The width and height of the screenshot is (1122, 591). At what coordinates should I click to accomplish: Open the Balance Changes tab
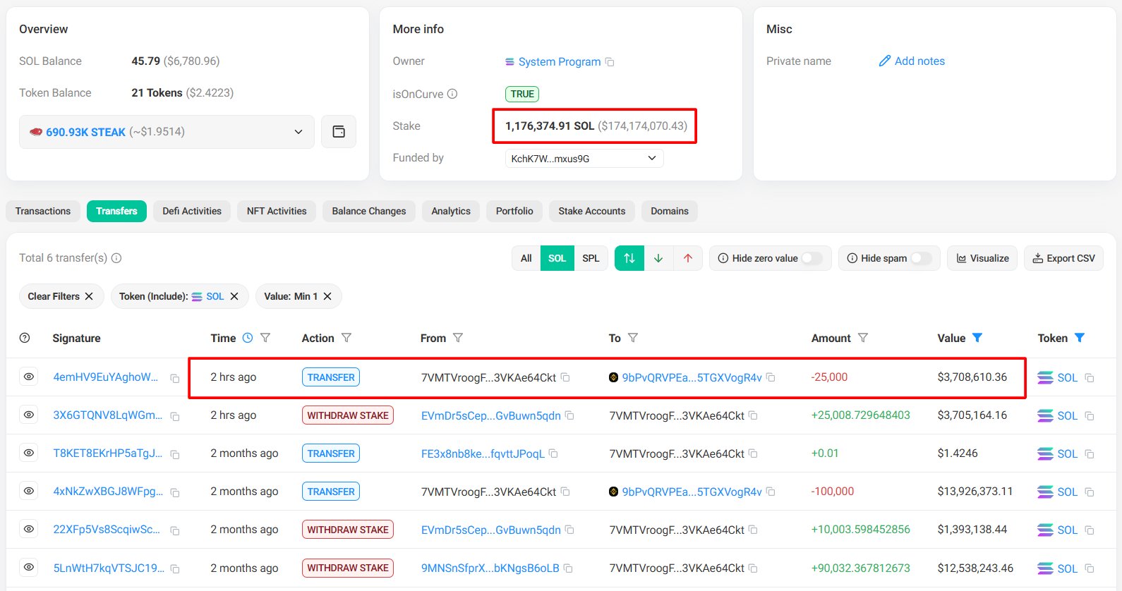pos(368,211)
